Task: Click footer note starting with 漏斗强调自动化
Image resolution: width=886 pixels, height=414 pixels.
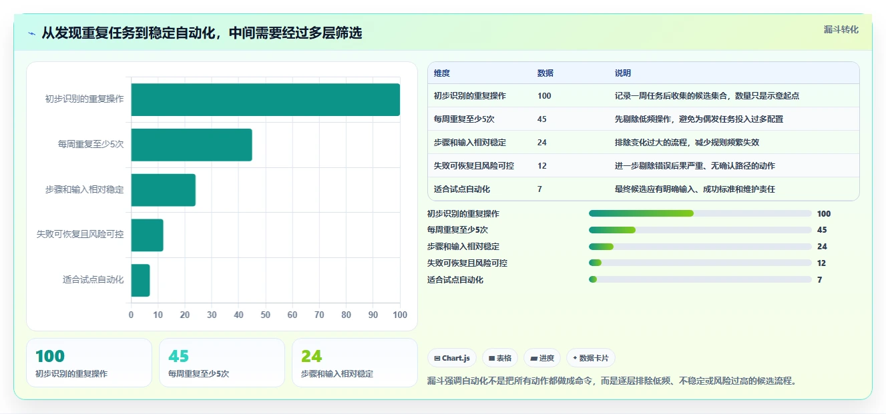Action: (612, 381)
